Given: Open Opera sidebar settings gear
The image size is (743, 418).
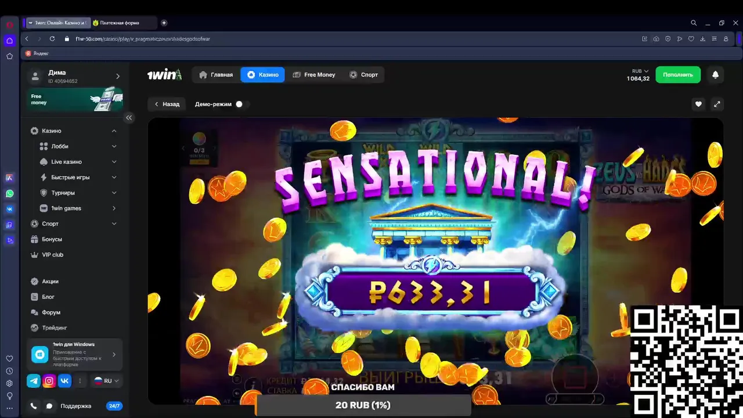Looking at the screenshot, I should tap(9, 383).
